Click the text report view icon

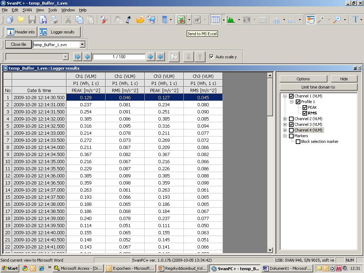[x=262, y=20]
